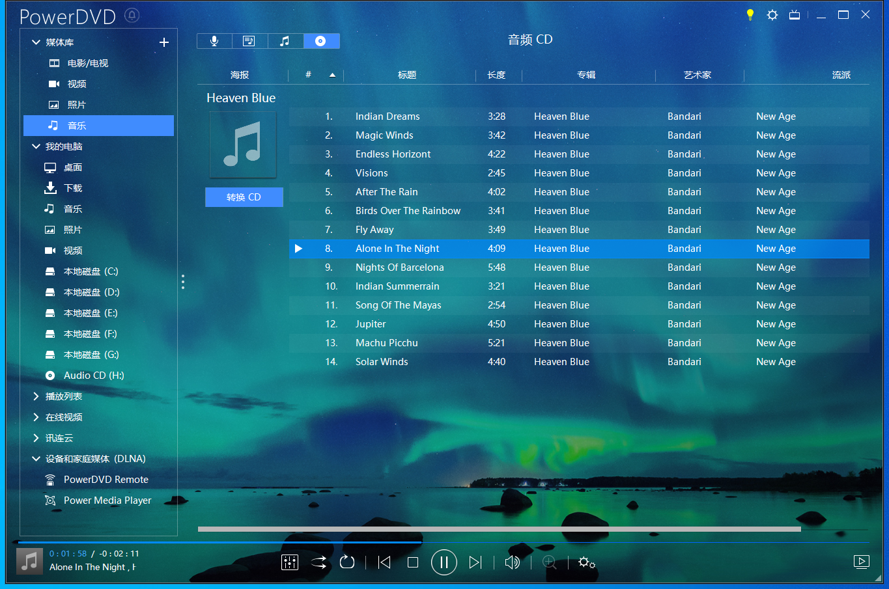Select track Nights Of Barcelona
Screen dimensions: 889x589
(x=579, y=267)
